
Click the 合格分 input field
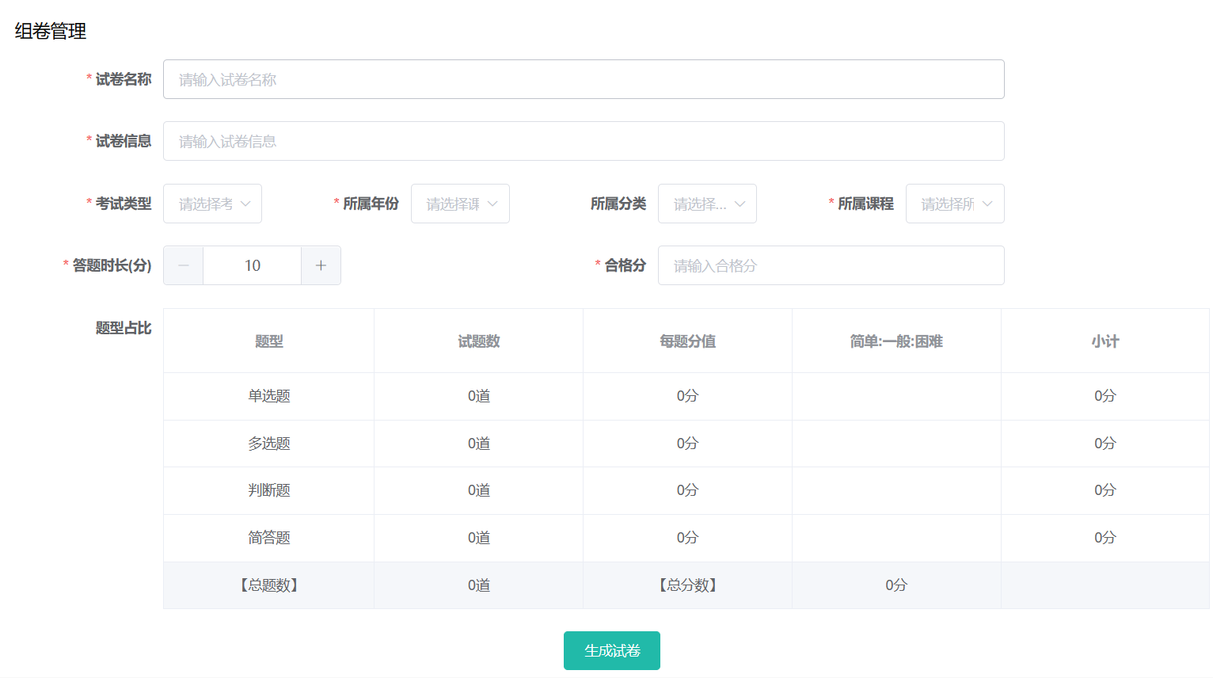831,265
